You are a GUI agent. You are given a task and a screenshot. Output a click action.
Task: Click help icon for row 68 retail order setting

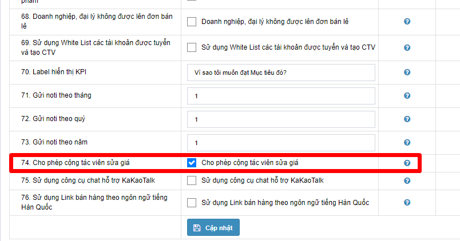pyautogui.click(x=407, y=22)
